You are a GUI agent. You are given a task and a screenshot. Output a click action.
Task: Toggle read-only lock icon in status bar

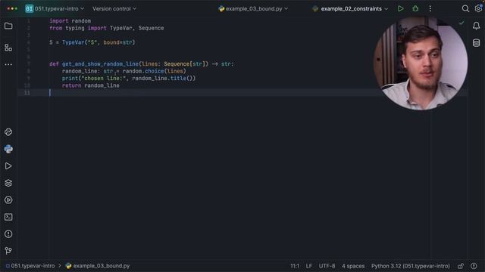[461, 266]
